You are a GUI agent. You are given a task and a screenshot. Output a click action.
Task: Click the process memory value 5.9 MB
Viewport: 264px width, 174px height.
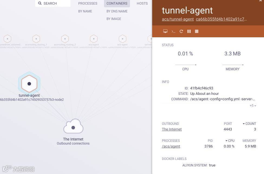pyautogui.click(x=250, y=146)
